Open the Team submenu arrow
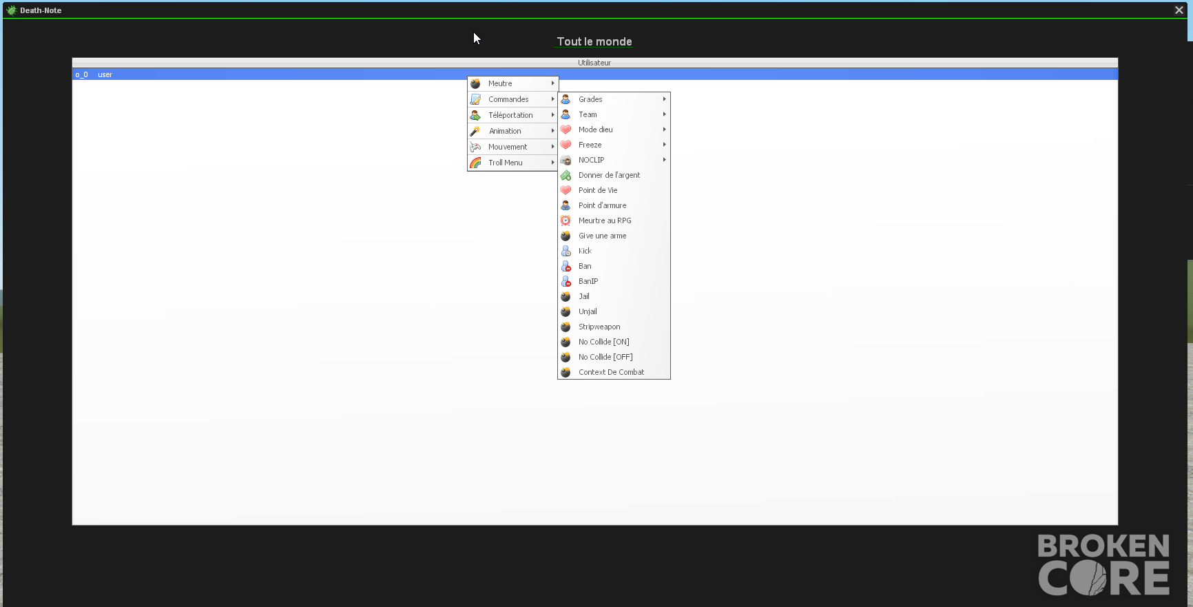Image resolution: width=1193 pixels, height=607 pixels. (x=664, y=114)
